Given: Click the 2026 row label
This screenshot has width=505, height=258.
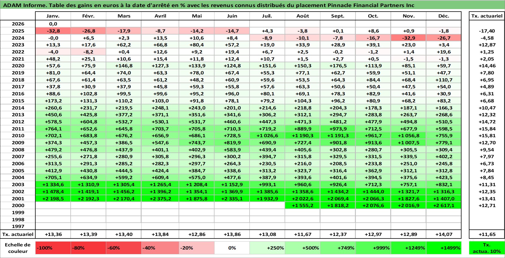Looking at the screenshot, I should [x=18, y=24].
